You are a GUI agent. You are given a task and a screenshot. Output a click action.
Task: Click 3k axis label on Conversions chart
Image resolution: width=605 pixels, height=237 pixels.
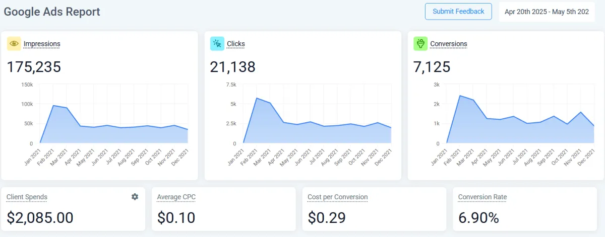coord(437,85)
